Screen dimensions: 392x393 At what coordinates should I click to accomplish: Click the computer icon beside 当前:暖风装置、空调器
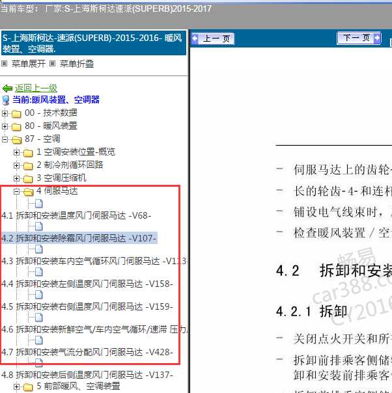pos(6,100)
